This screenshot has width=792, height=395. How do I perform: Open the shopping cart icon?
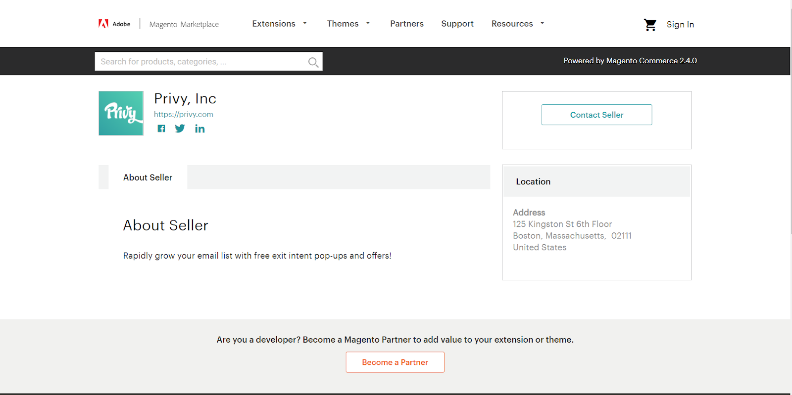[x=650, y=25]
